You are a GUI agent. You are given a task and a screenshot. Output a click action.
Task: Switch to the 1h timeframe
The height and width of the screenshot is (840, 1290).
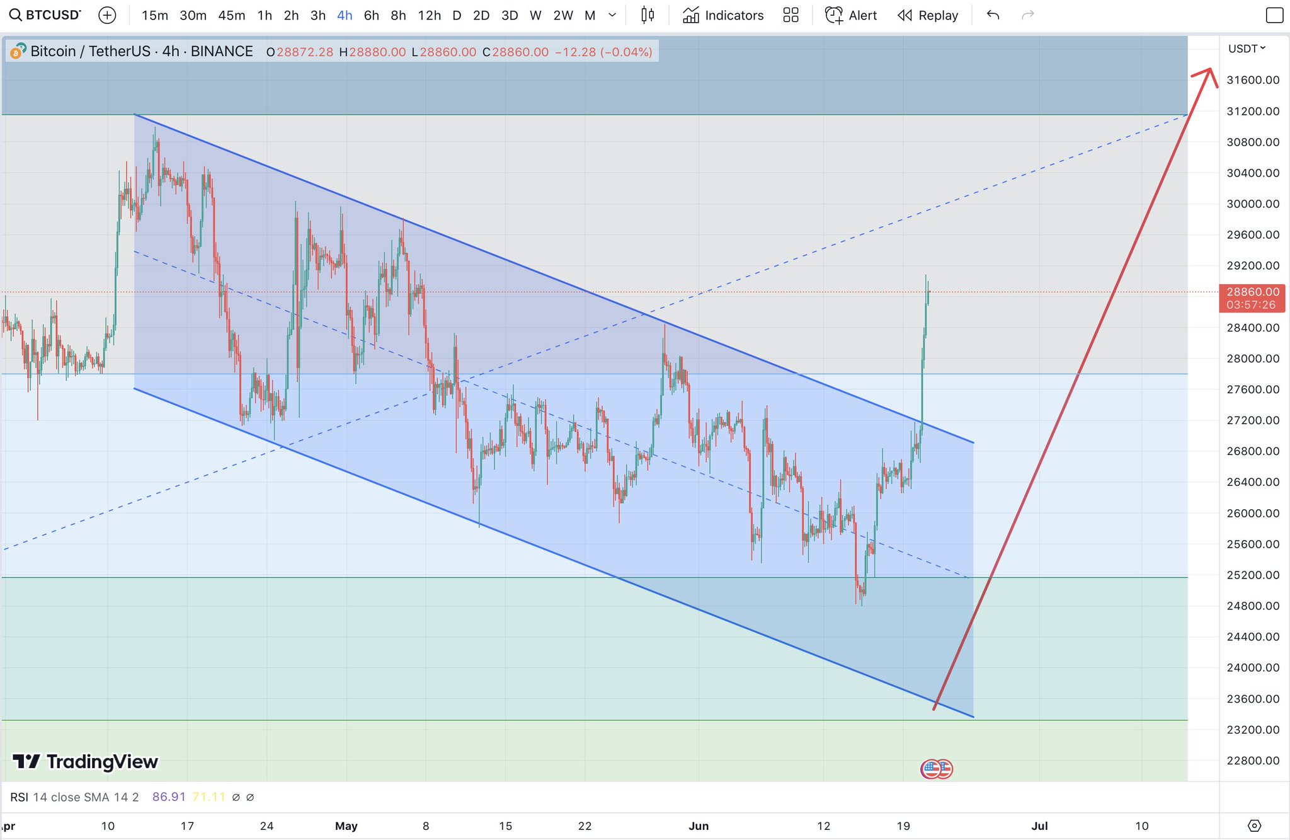pyautogui.click(x=265, y=15)
